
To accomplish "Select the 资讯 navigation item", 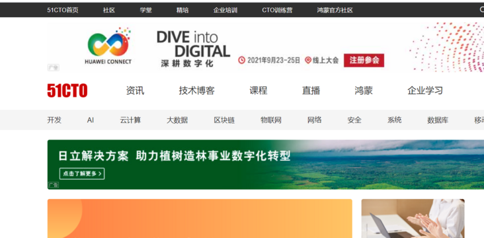I will [135, 91].
